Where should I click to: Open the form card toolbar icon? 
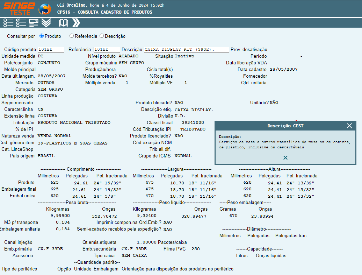34,23
